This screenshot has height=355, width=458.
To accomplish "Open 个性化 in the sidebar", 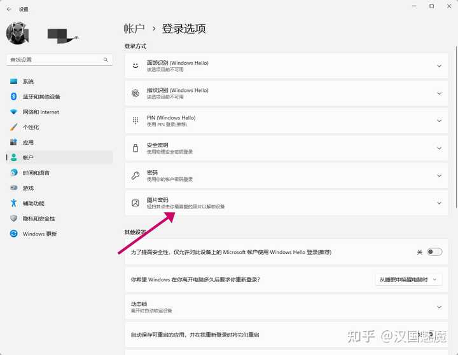I will point(59,127).
